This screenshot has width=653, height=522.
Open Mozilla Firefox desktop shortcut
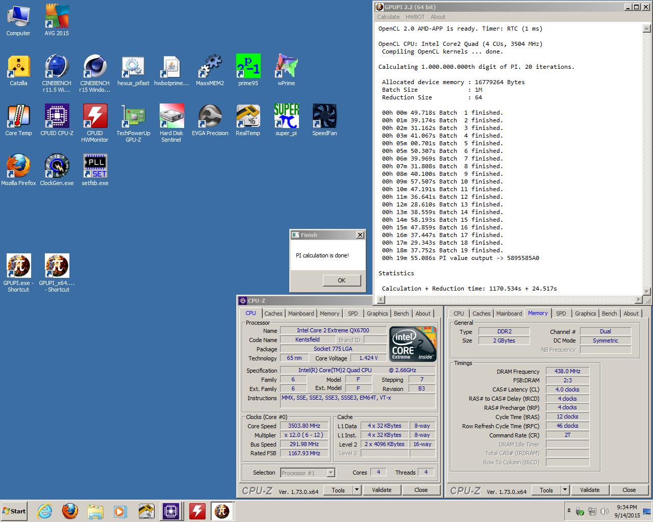(18, 170)
